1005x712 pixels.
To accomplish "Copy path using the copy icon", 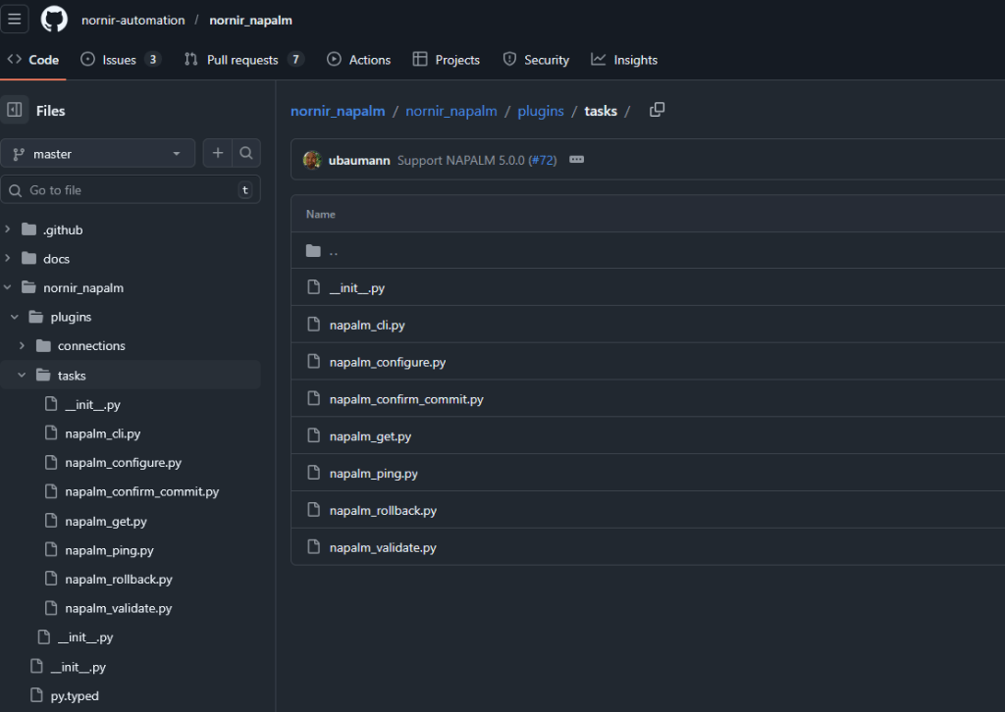I will pyautogui.click(x=658, y=110).
